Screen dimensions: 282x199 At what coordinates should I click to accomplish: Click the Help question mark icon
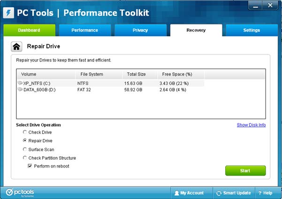(260, 193)
